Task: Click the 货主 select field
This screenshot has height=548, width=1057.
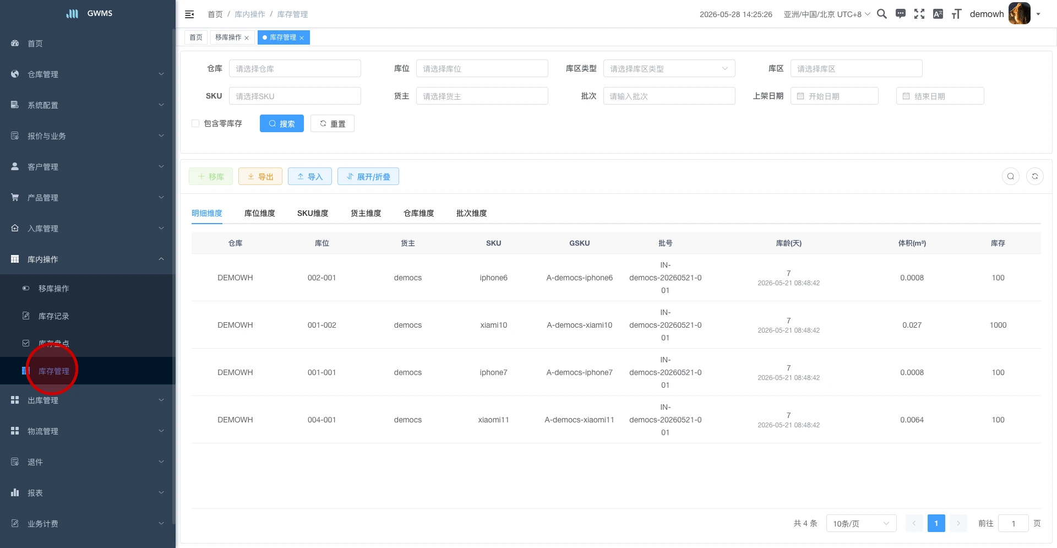Action: 482,96
